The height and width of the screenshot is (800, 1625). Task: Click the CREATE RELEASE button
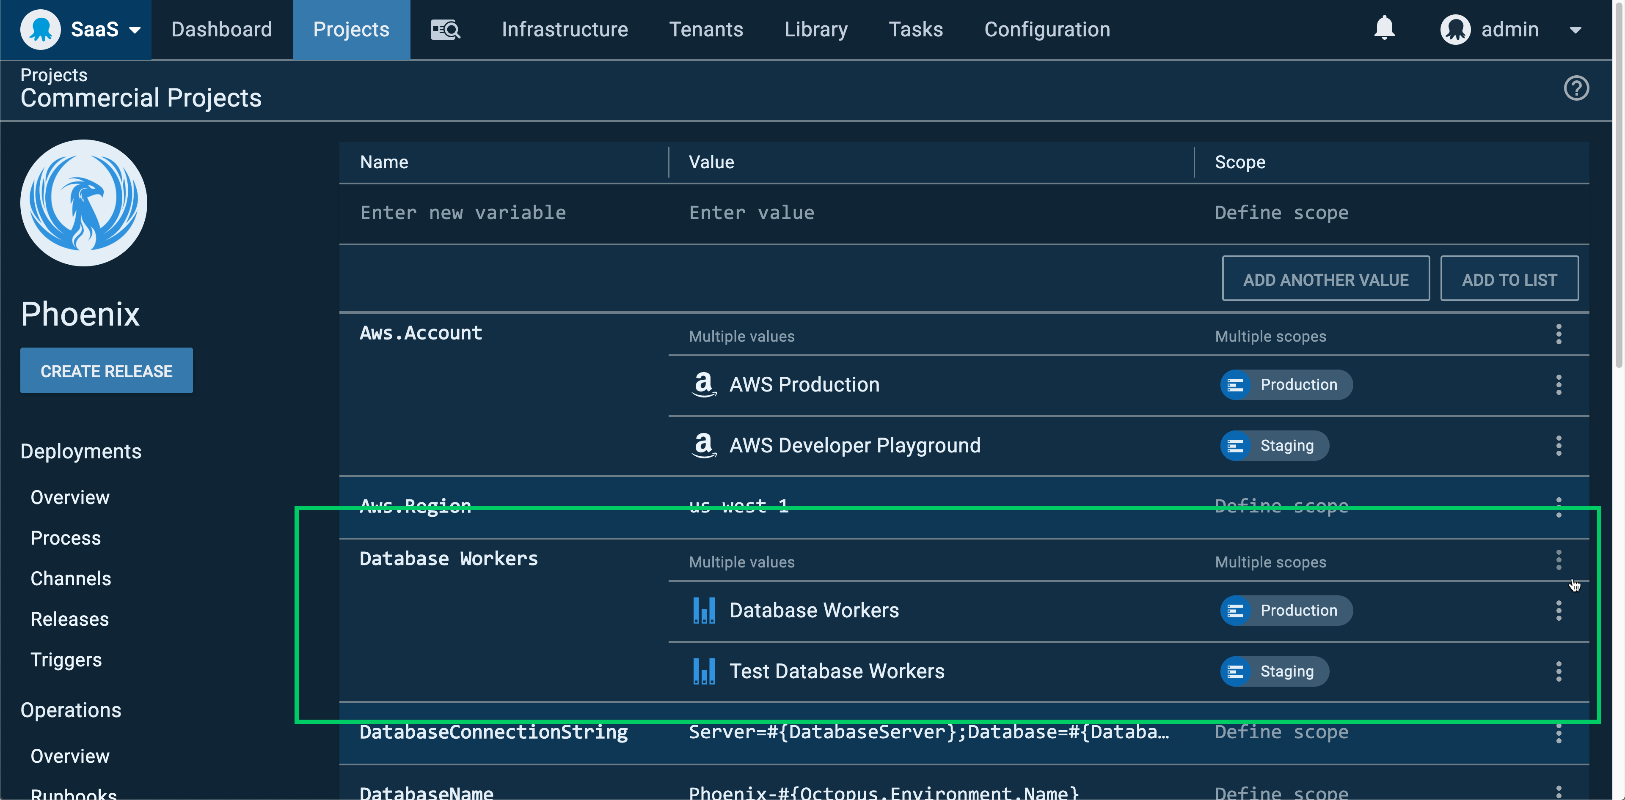(106, 371)
